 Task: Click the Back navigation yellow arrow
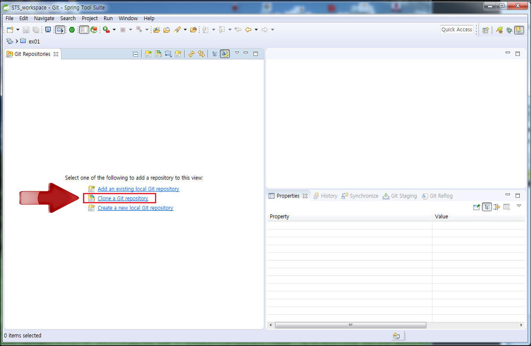point(248,30)
